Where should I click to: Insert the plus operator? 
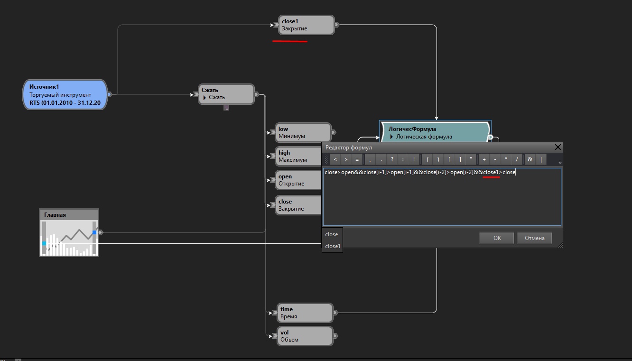click(484, 159)
